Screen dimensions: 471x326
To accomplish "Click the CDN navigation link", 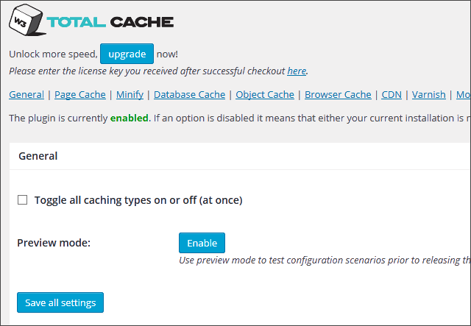I will click(x=392, y=95).
